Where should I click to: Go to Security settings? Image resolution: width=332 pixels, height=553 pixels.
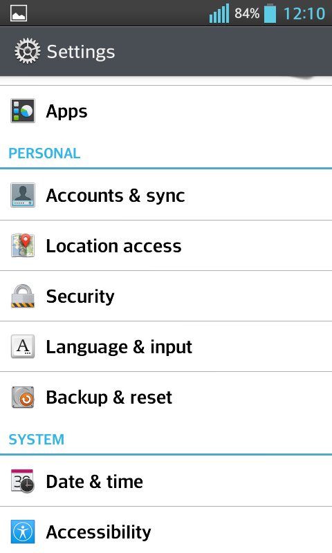click(x=166, y=296)
